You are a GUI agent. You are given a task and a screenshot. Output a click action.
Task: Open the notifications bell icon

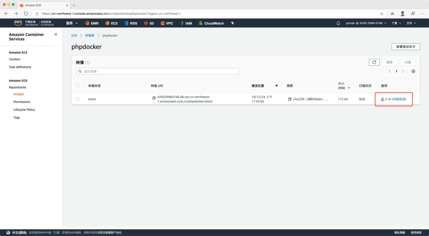338,23
